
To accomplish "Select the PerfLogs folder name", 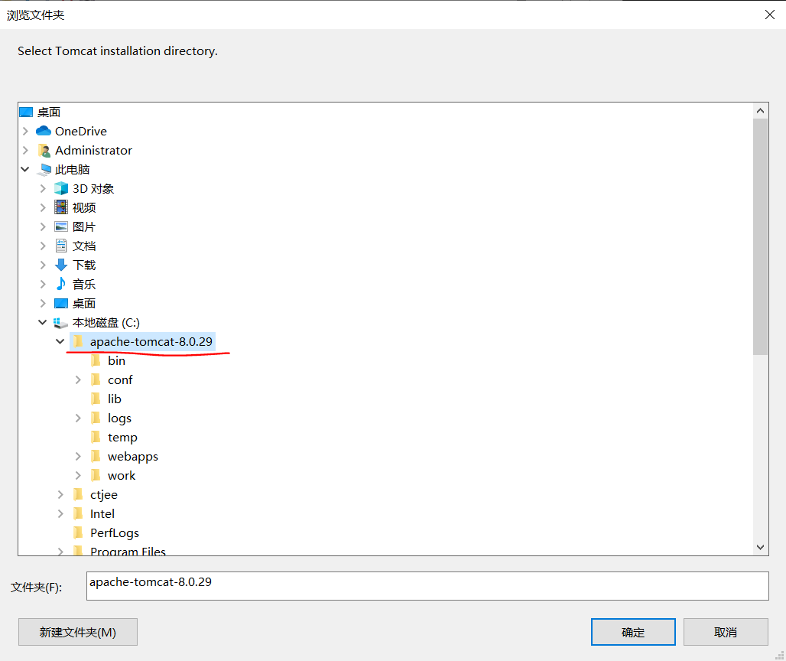I will (x=115, y=532).
